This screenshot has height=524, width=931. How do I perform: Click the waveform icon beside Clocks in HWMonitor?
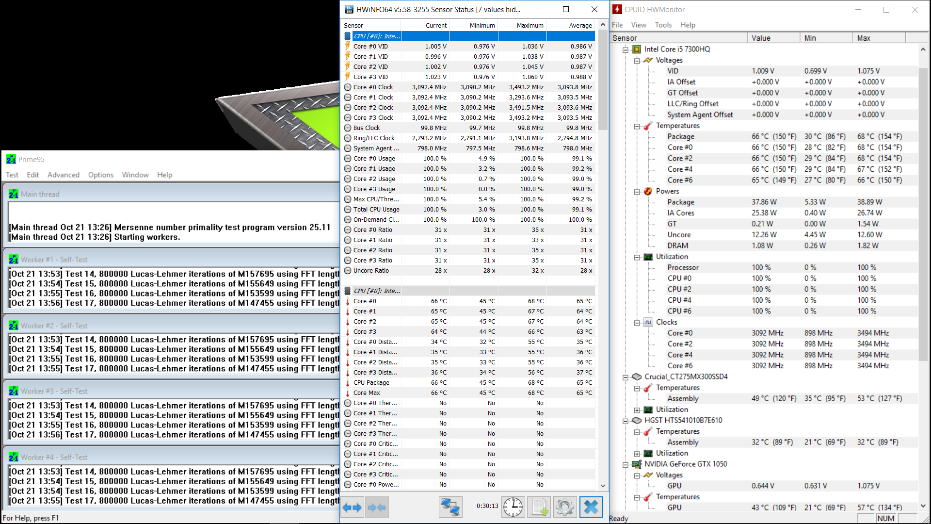pos(648,322)
